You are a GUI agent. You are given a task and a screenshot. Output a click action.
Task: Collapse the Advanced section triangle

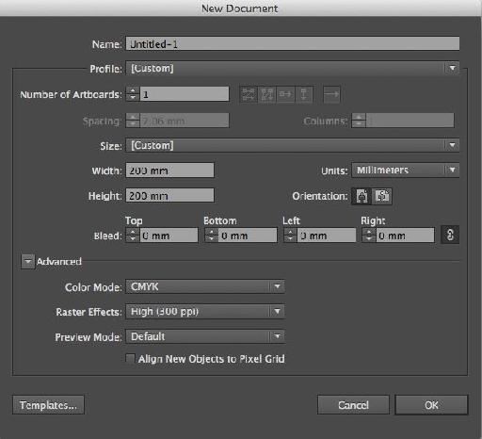[28, 262]
